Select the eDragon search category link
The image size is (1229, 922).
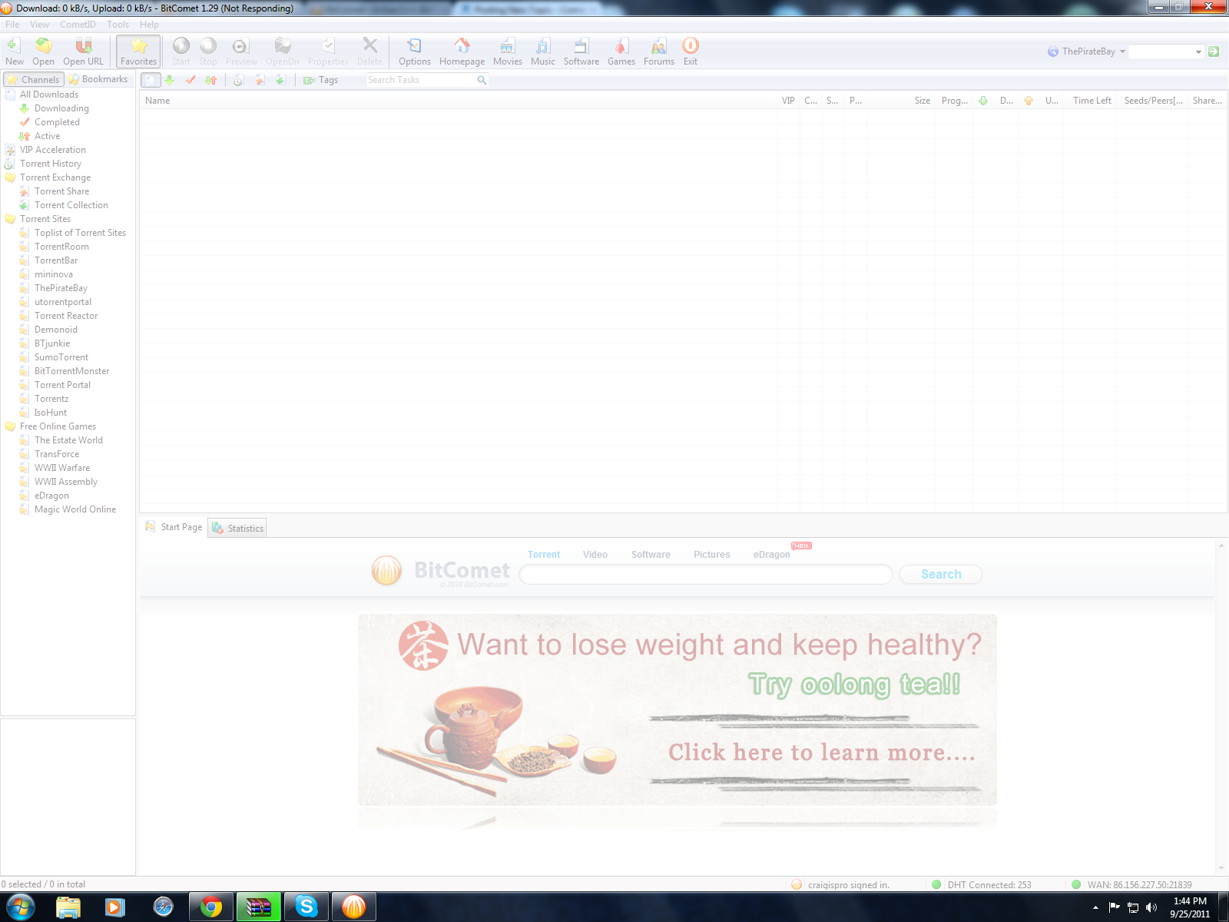click(771, 555)
